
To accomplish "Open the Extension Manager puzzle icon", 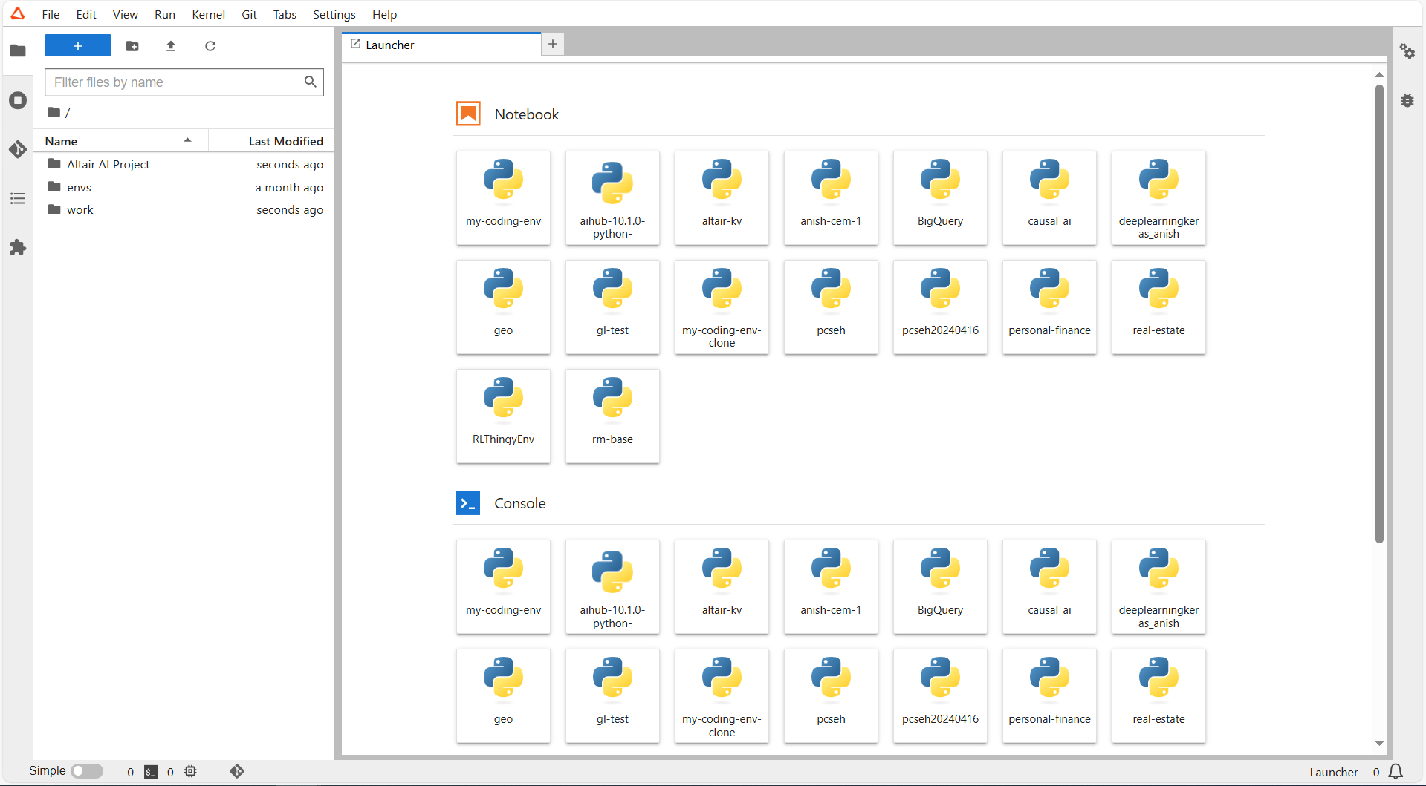I will point(18,248).
